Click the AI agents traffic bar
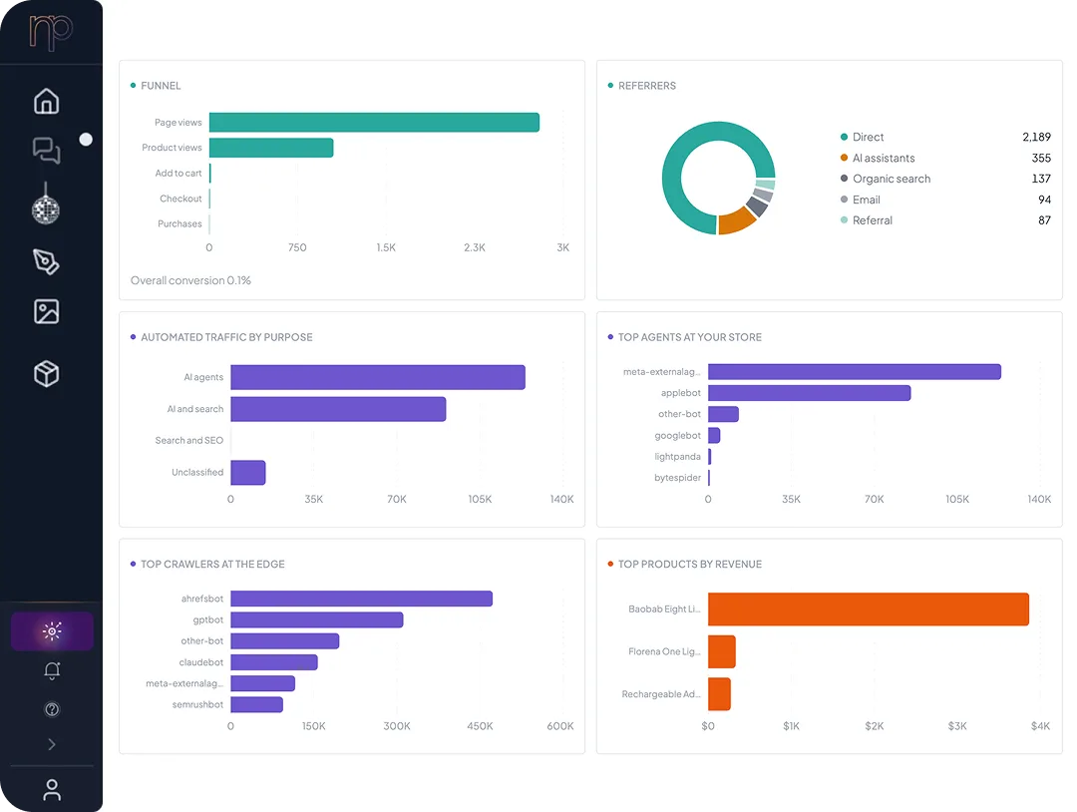The height and width of the screenshot is (812, 1077). click(x=378, y=377)
